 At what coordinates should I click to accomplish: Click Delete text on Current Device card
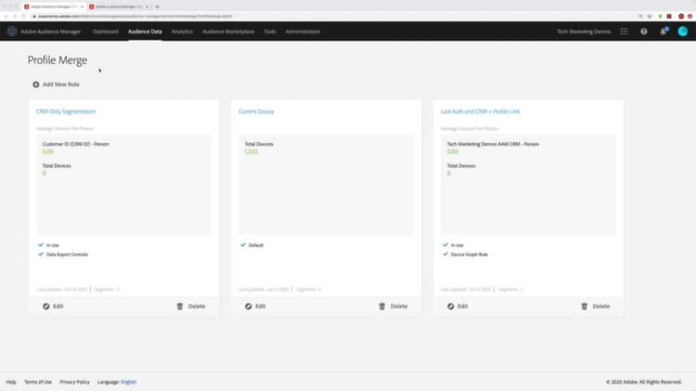pyautogui.click(x=399, y=306)
